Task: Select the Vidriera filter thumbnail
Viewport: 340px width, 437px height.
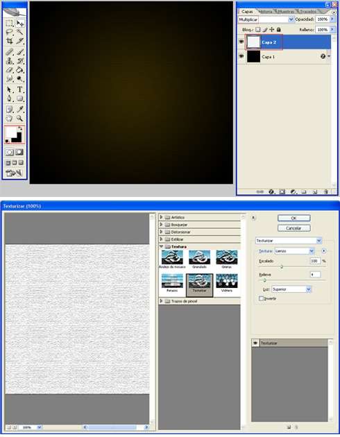Action: pos(227,283)
